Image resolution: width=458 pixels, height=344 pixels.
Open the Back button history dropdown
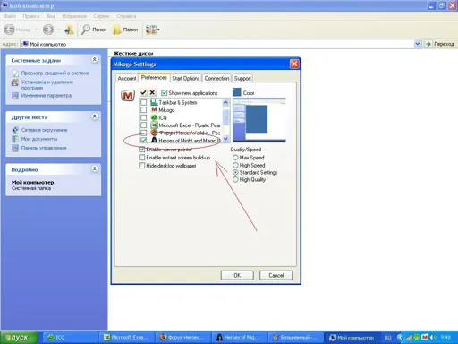point(36,30)
